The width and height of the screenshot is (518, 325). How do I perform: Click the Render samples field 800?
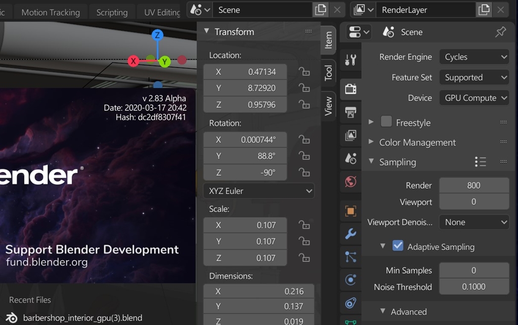click(x=474, y=185)
